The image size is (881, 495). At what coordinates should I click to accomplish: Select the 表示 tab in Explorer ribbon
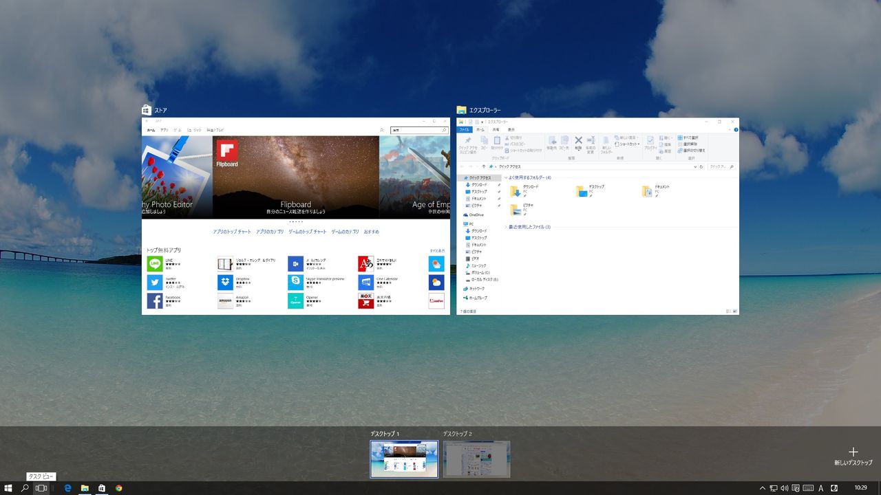point(511,129)
